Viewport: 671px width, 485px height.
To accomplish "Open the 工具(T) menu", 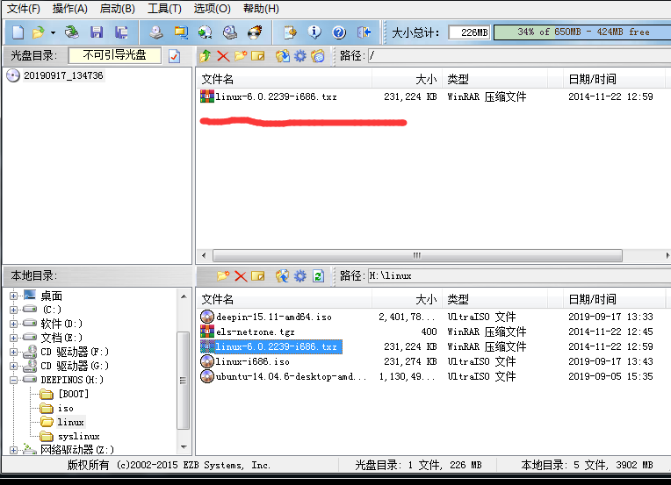I will (164, 9).
